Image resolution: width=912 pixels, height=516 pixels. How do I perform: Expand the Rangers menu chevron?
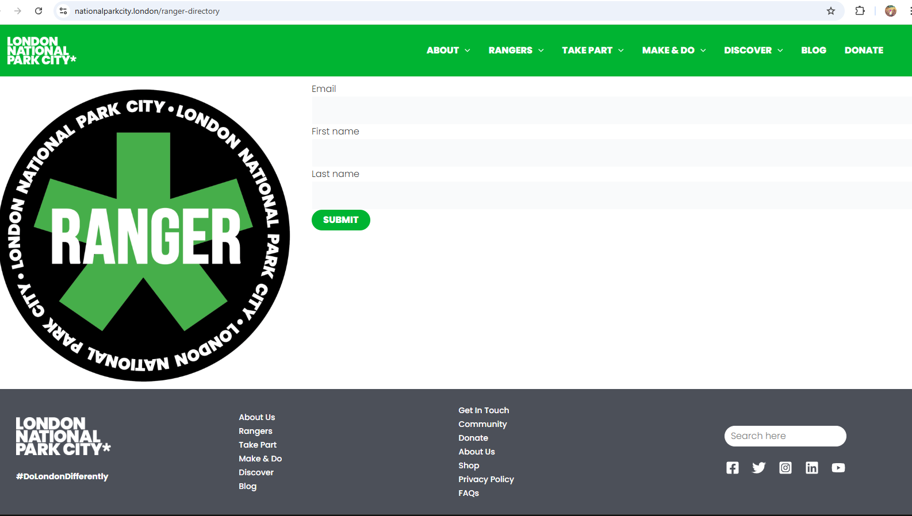coord(541,51)
